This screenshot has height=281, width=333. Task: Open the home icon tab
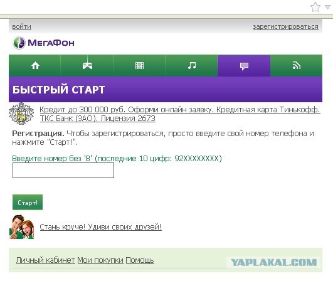(x=35, y=66)
